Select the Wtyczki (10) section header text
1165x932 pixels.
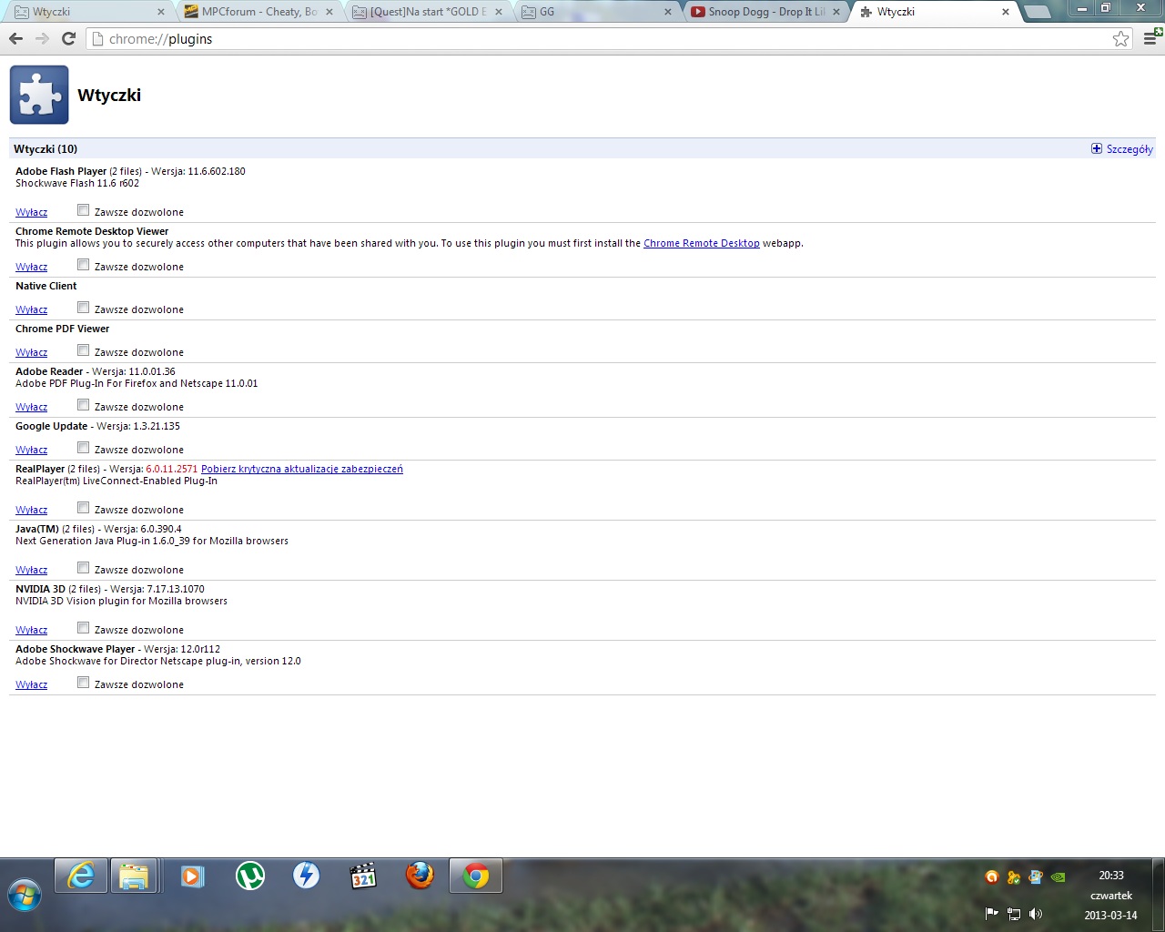[46, 148]
